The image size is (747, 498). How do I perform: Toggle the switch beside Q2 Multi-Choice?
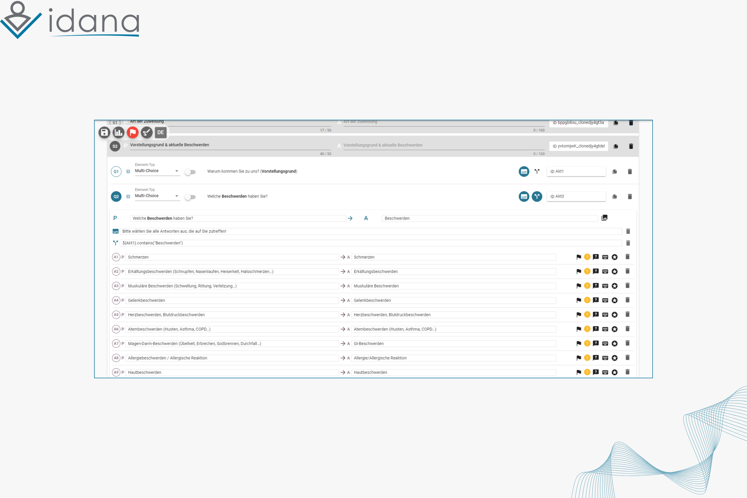[x=190, y=197]
